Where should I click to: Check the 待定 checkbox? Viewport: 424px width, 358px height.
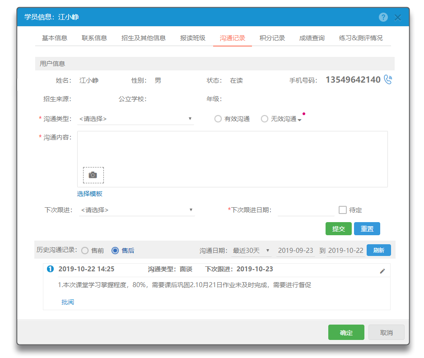click(x=343, y=210)
